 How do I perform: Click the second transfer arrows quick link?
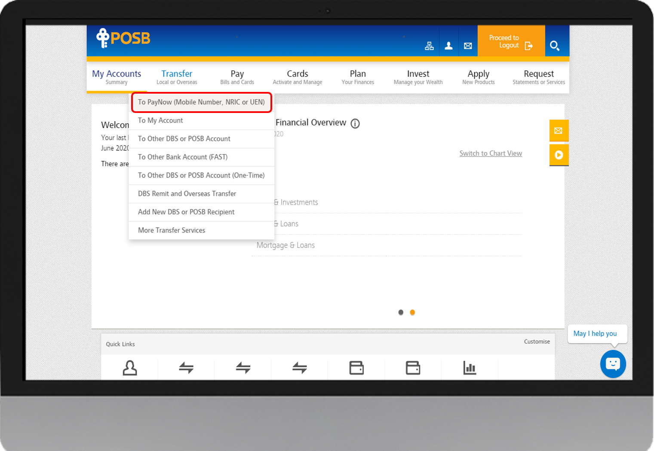[243, 368]
